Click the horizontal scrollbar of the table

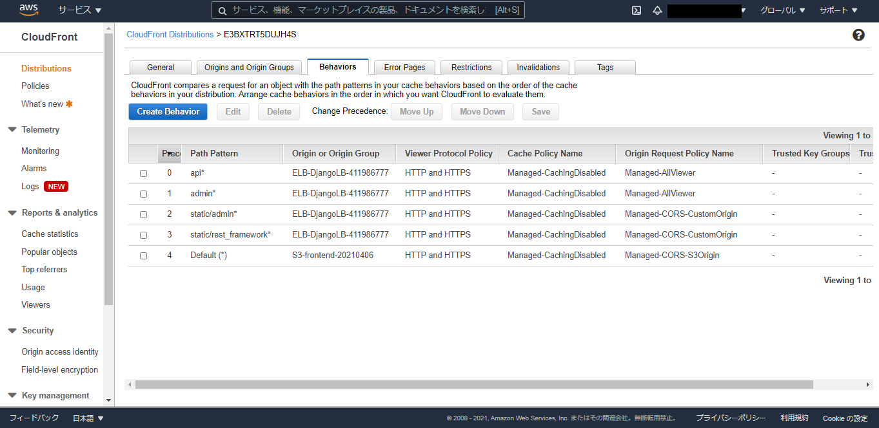click(x=474, y=384)
